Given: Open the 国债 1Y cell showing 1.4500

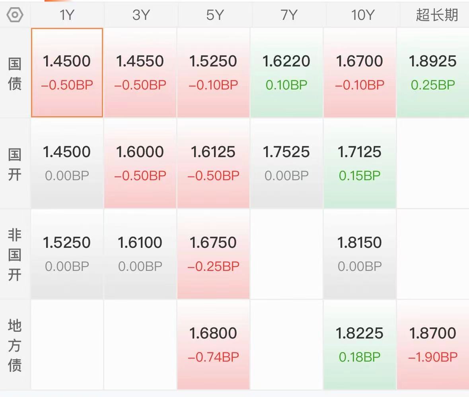Looking at the screenshot, I should click(67, 73).
